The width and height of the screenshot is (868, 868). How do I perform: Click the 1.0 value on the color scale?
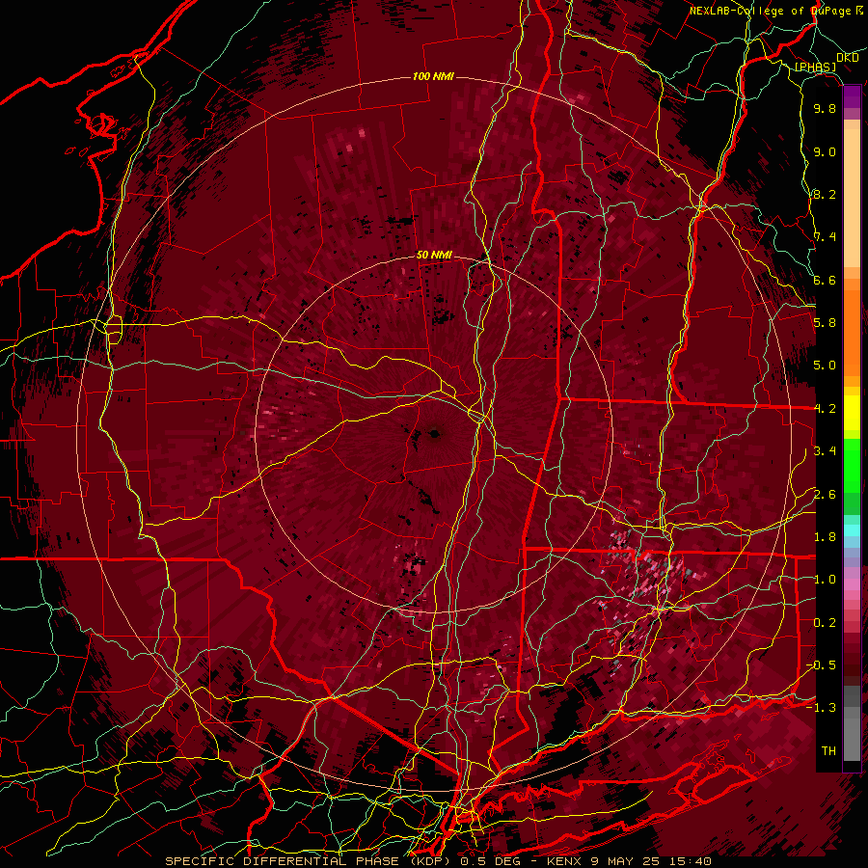click(x=825, y=580)
